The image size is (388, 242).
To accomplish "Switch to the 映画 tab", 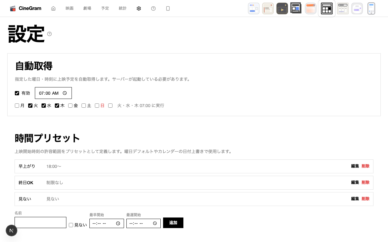I will 69,8.
